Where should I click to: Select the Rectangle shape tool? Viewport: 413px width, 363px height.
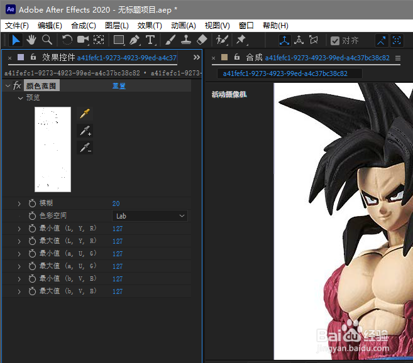coord(119,40)
